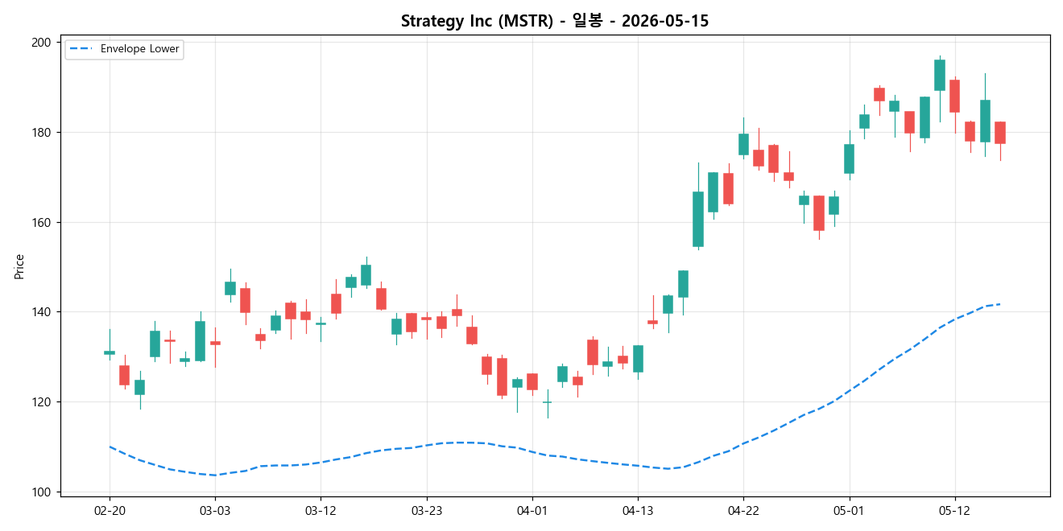Click the doji candle with low near 116
The width and height of the screenshot is (1063, 531).
click(547, 402)
